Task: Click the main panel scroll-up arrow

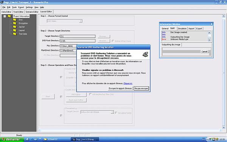Action: pos(224,16)
